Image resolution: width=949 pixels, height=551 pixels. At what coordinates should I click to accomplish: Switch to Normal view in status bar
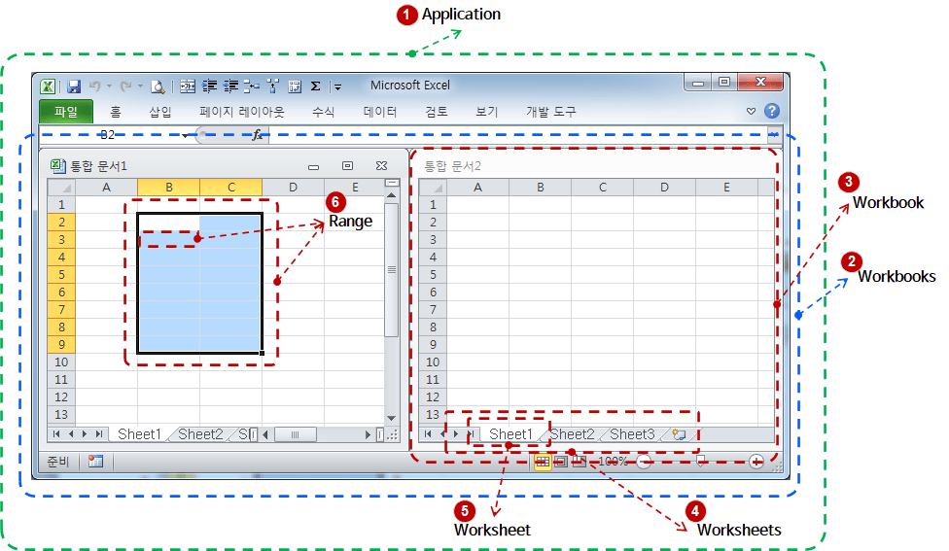coord(543,462)
